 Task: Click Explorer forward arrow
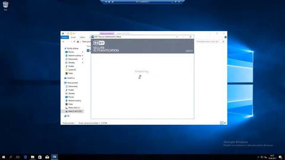point(68,42)
